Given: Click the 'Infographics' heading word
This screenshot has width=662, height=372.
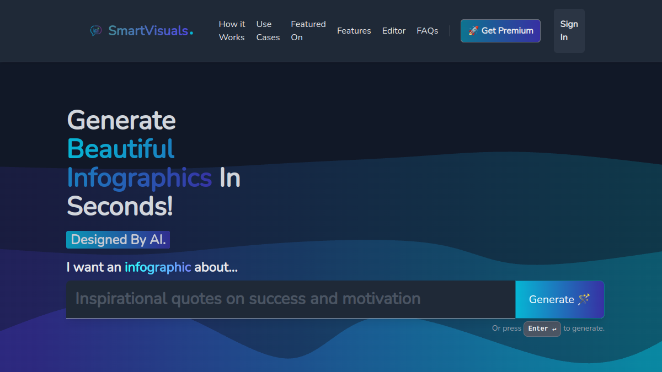Looking at the screenshot, I should [140, 177].
